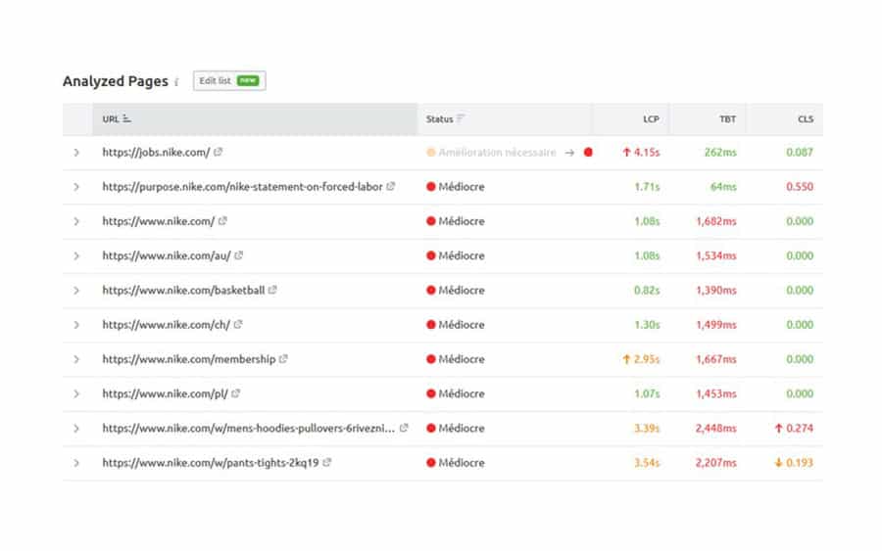Sort by the URL column header
The height and width of the screenshot is (551, 882).
click(x=255, y=119)
